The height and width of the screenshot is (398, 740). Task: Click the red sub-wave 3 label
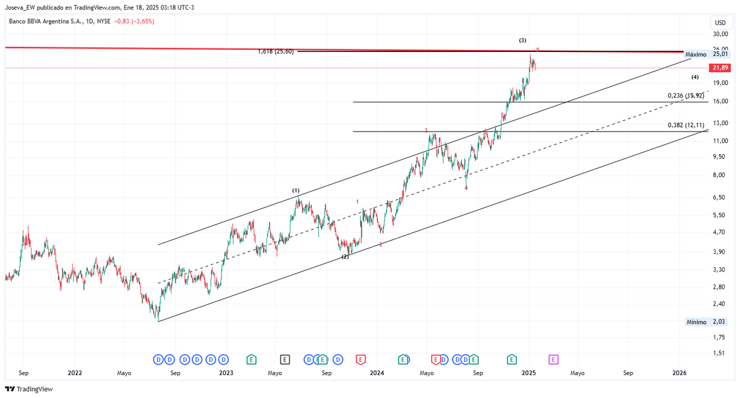pos(425,130)
